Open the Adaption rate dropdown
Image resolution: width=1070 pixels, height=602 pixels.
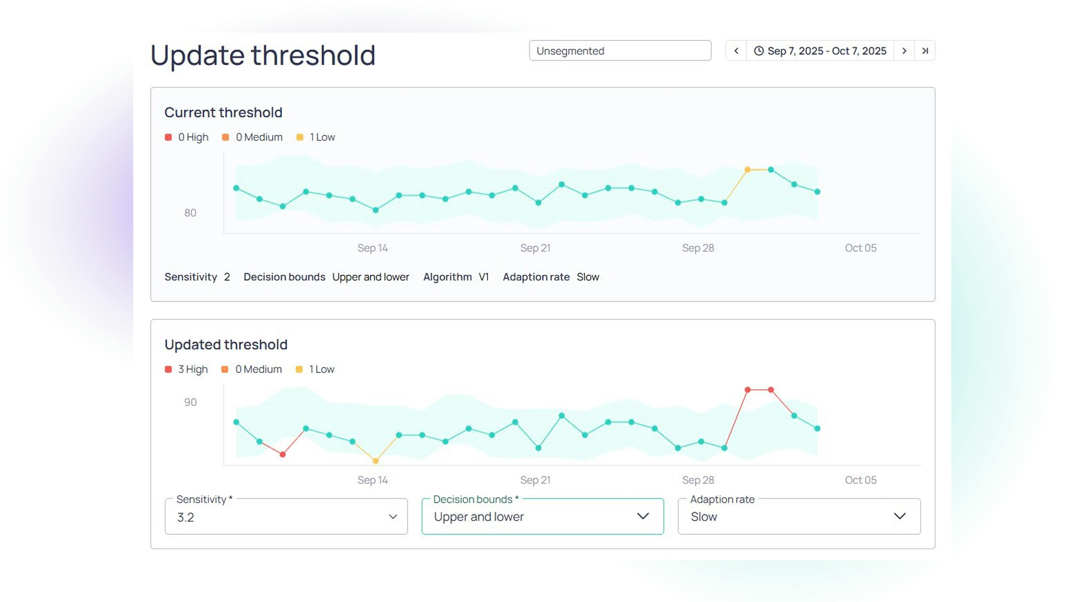click(x=899, y=516)
